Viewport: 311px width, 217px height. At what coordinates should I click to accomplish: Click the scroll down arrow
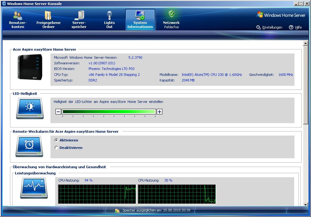click(305, 204)
